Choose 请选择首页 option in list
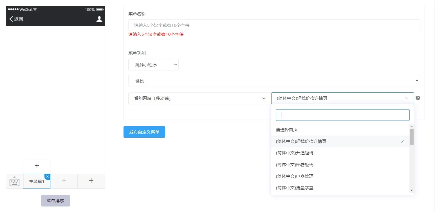The width and height of the screenshot is (435, 211). [287, 130]
